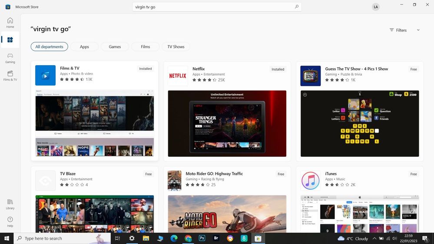Filter results by Apps
Screen dimensions: 434x244
(84, 46)
